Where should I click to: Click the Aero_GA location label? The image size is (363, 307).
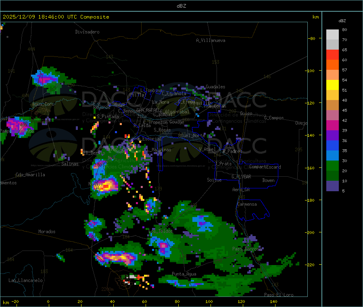click(x=241, y=190)
